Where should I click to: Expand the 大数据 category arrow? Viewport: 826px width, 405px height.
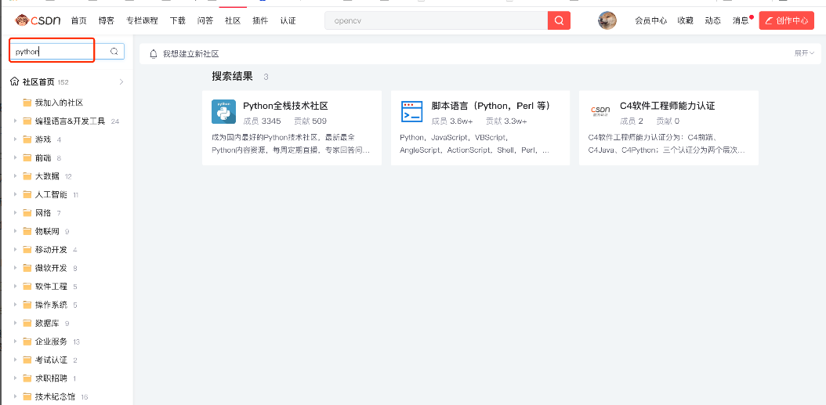coord(15,176)
